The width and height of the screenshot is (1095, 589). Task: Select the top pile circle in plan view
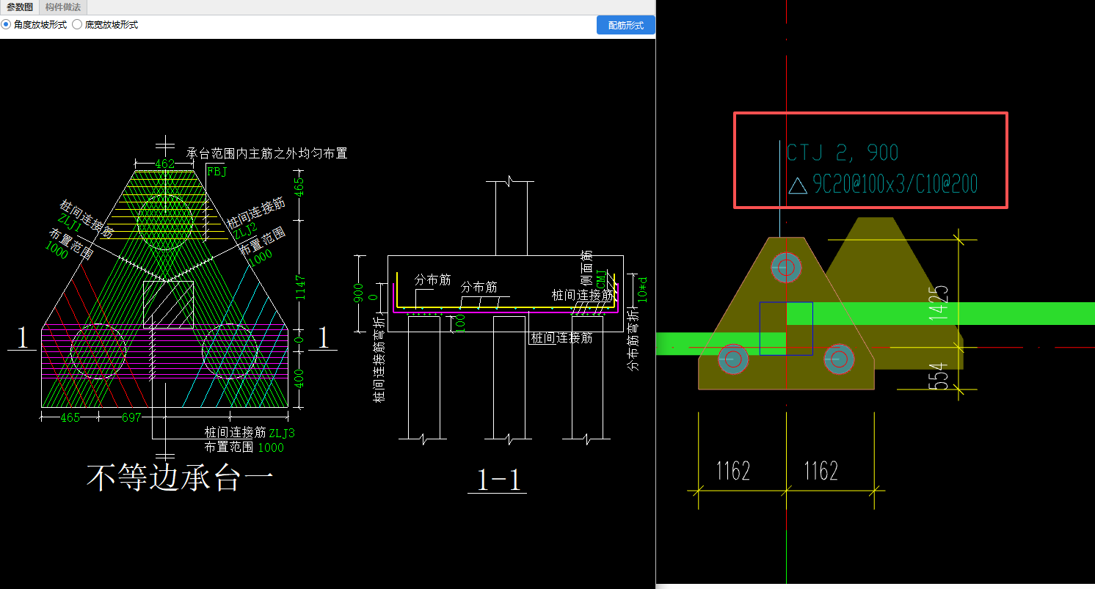click(x=786, y=268)
